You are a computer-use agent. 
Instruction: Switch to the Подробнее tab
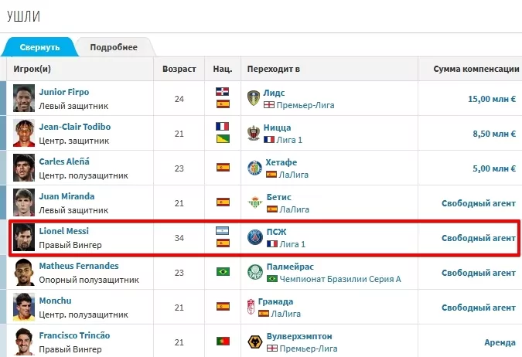click(x=114, y=47)
